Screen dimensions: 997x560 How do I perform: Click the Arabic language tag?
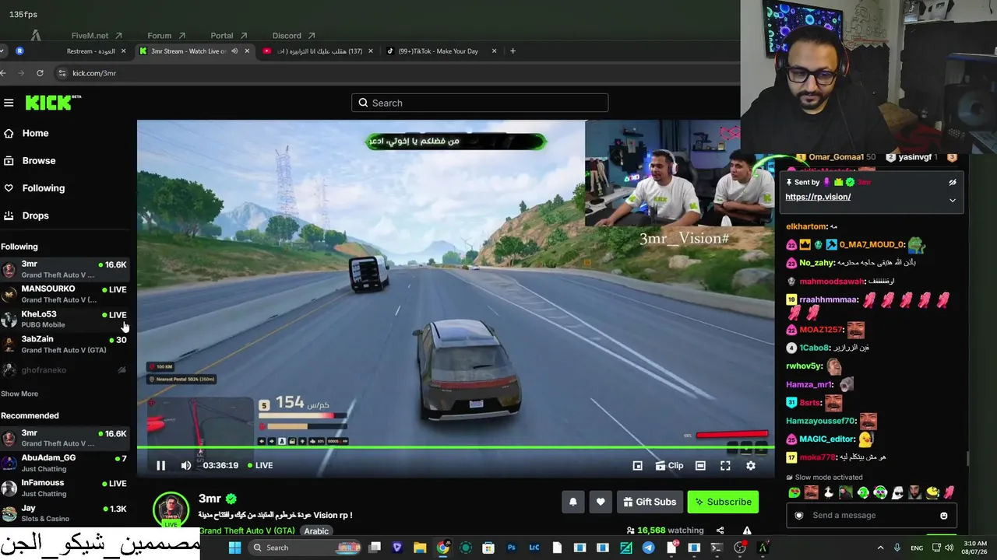[x=316, y=531]
